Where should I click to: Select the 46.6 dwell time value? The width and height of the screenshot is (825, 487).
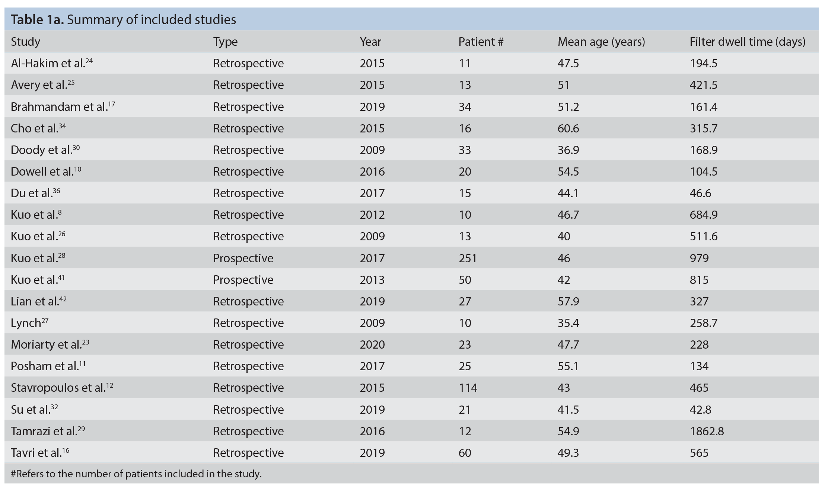pos(700,193)
